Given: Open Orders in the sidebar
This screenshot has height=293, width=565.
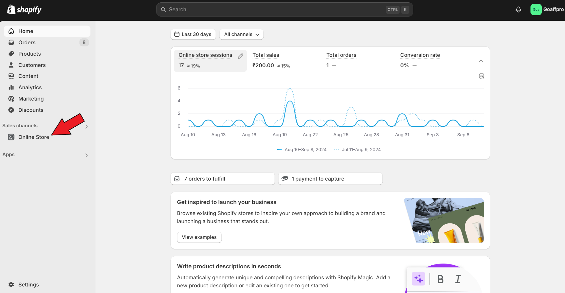Looking at the screenshot, I should [x=27, y=43].
